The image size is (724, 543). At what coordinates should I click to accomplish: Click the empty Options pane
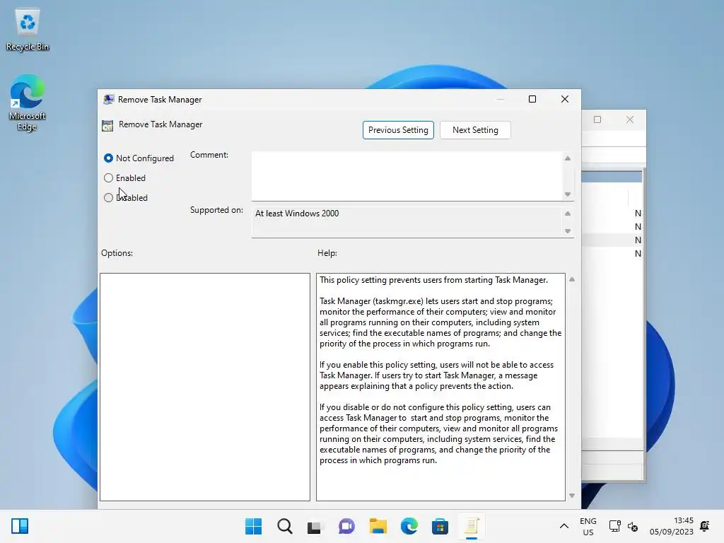tap(205, 387)
